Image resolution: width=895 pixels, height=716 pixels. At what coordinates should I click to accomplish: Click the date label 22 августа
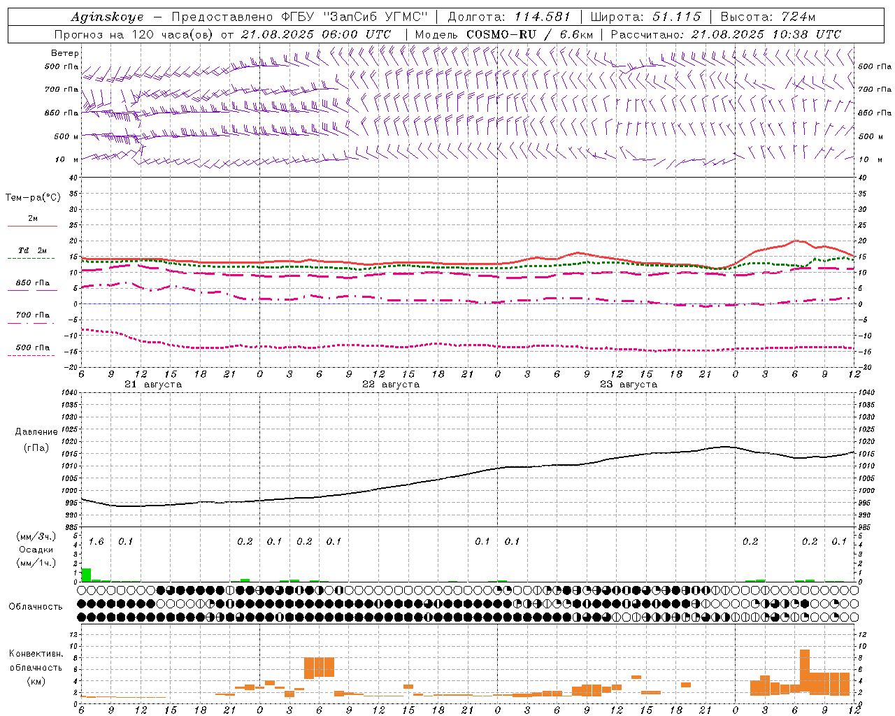pos(391,385)
